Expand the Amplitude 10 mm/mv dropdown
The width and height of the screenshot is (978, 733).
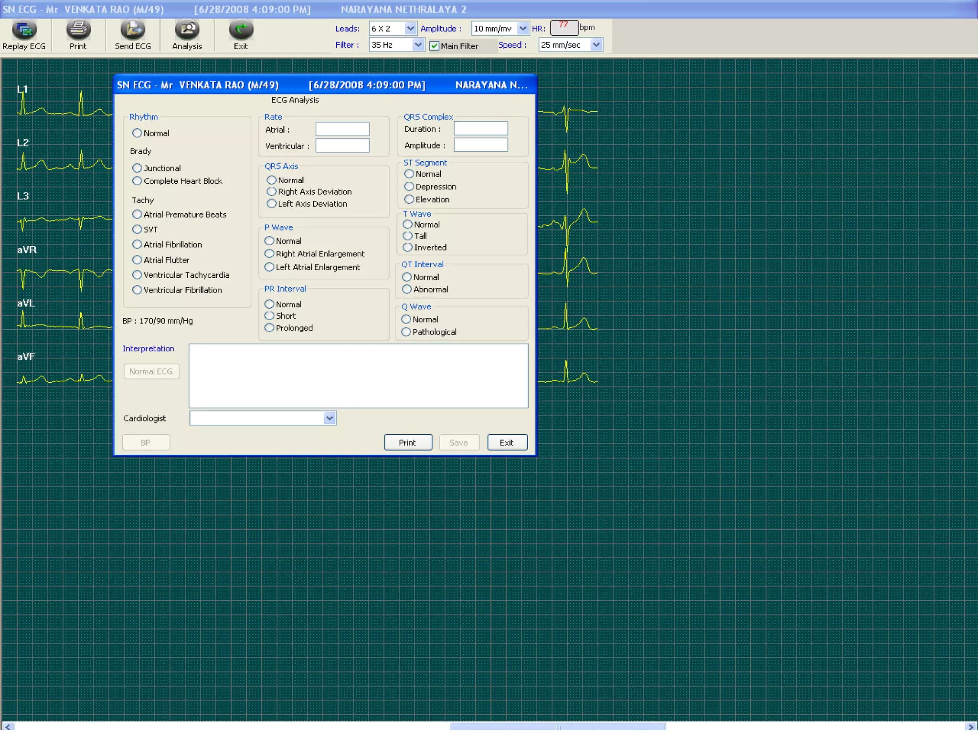(523, 29)
